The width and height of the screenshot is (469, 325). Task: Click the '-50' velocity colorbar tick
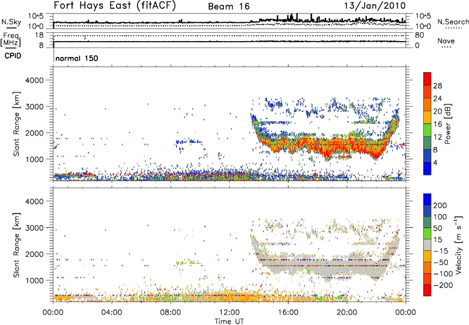click(x=441, y=262)
